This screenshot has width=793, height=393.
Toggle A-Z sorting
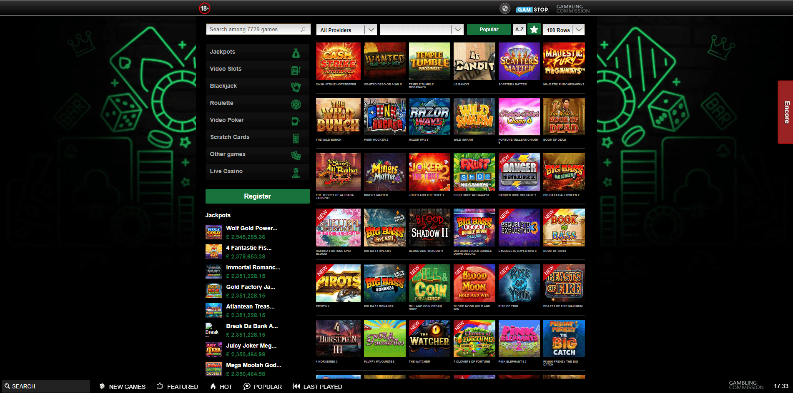(x=519, y=30)
